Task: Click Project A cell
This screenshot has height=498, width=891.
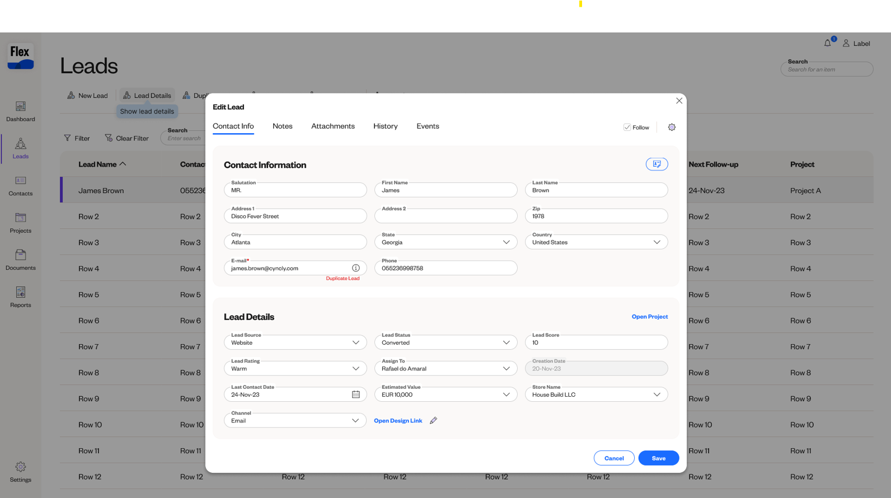Action: click(805, 191)
